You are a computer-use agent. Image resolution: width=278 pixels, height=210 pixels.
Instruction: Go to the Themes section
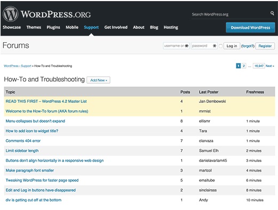[34, 27]
